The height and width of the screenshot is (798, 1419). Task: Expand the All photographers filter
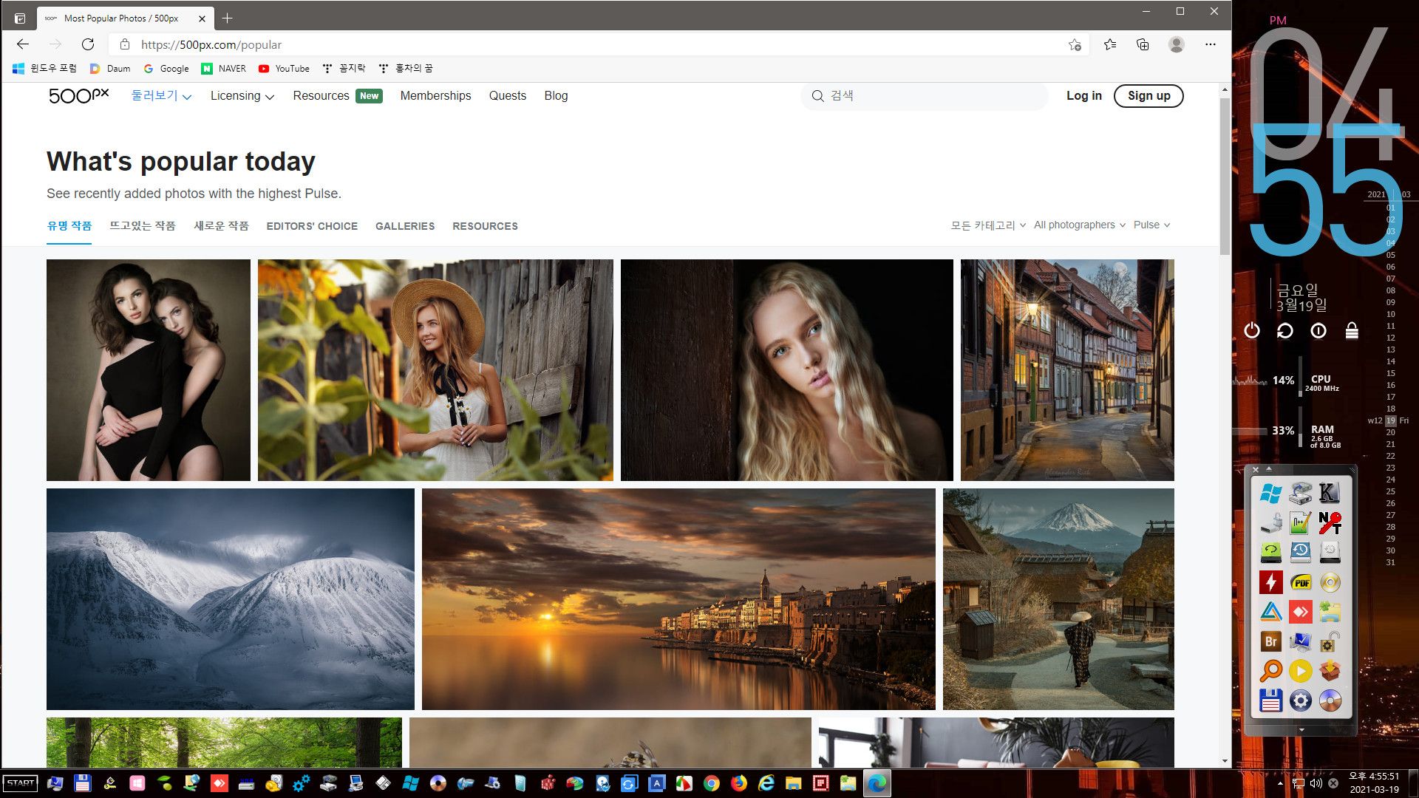pos(1080,225)
